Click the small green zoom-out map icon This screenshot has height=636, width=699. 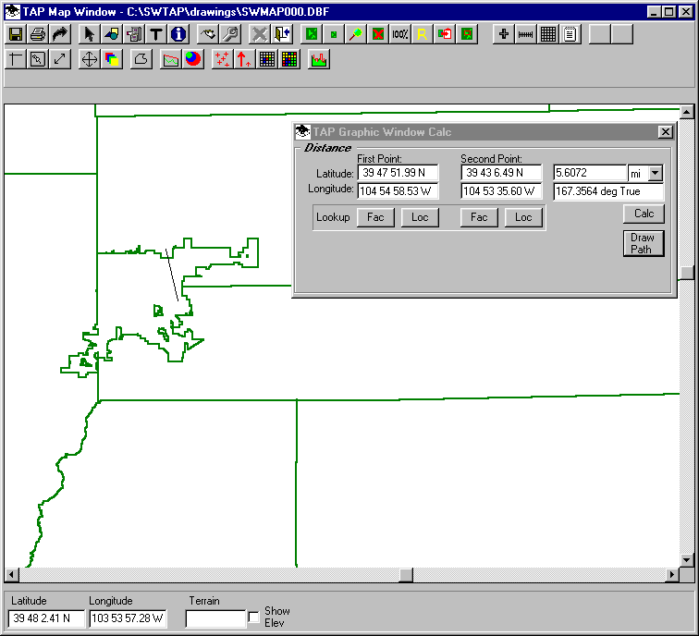[334, 34]
